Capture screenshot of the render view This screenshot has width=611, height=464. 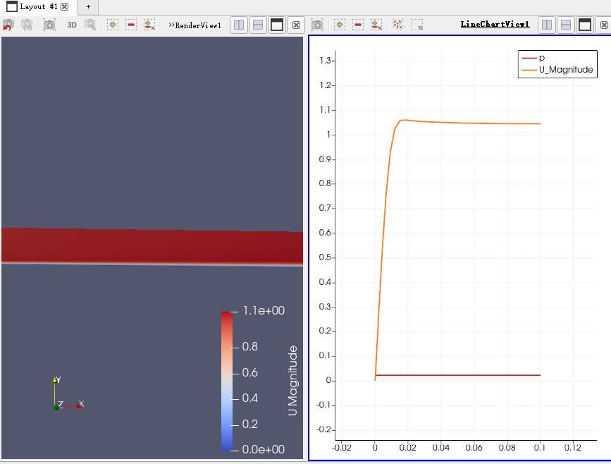[x=49, y=25]
